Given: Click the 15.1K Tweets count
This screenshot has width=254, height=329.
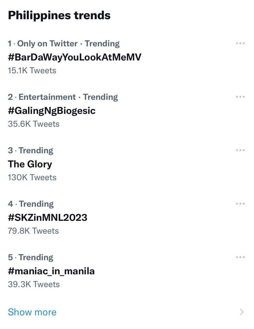Looking at the screenshot, I should [32, 70].
